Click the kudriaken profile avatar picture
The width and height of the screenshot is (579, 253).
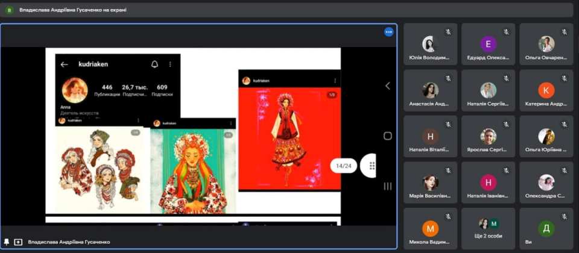75,90
